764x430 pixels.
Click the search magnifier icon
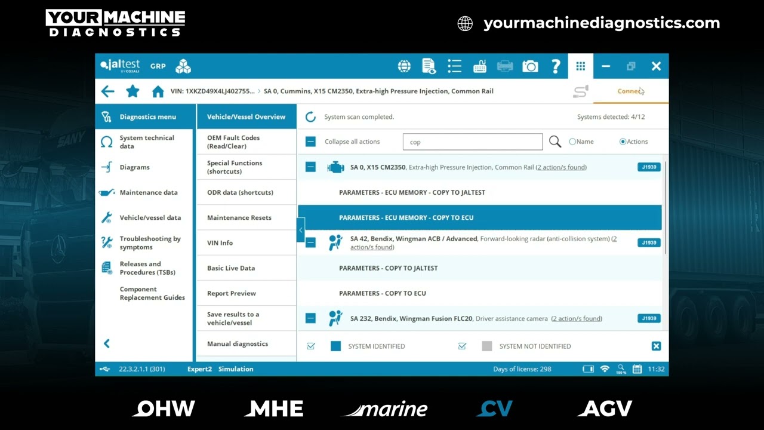(555, 142)
